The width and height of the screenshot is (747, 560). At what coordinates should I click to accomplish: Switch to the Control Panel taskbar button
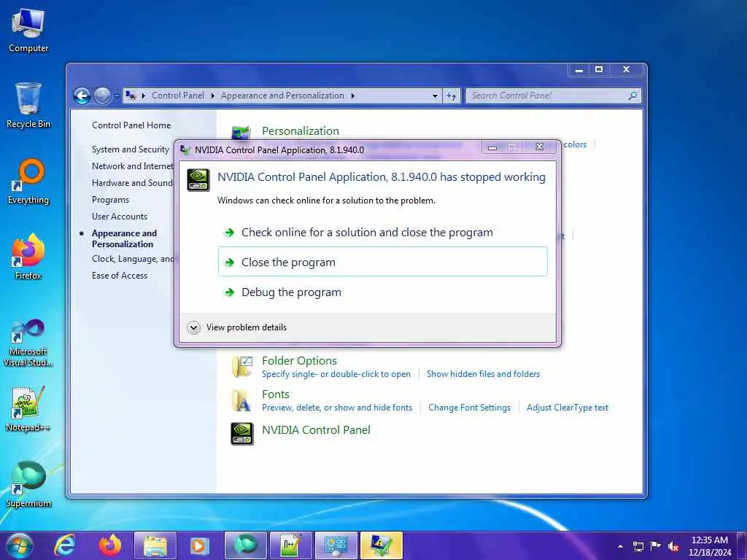coord(336,545)
